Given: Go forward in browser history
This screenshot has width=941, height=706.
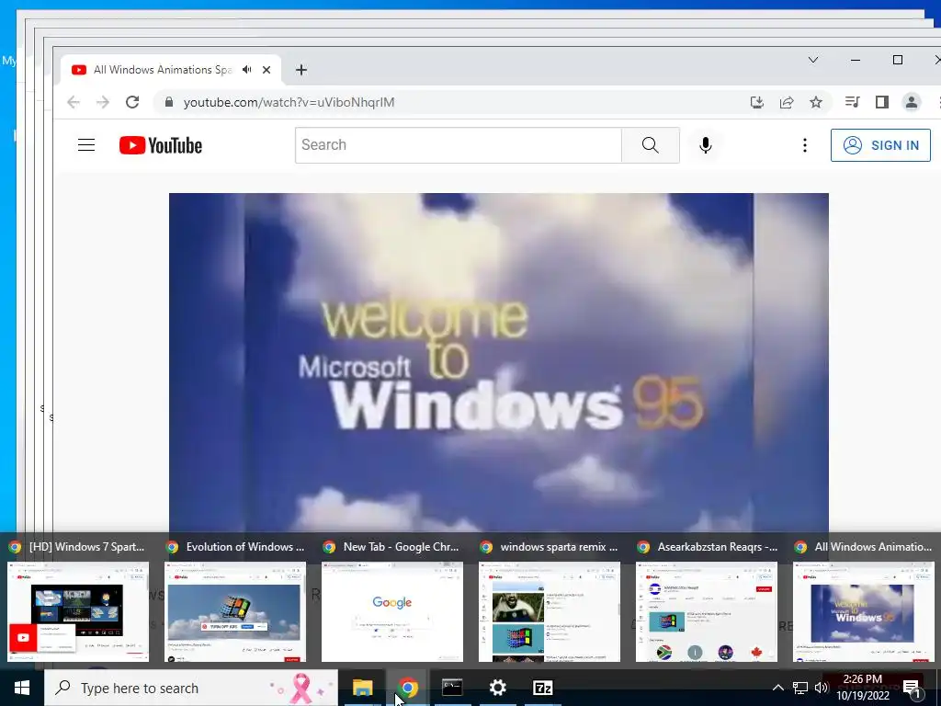Looking at the screenshot, I should click(103, 102).
